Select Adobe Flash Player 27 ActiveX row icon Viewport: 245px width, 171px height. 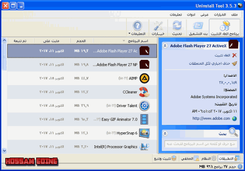coord(144,51)
